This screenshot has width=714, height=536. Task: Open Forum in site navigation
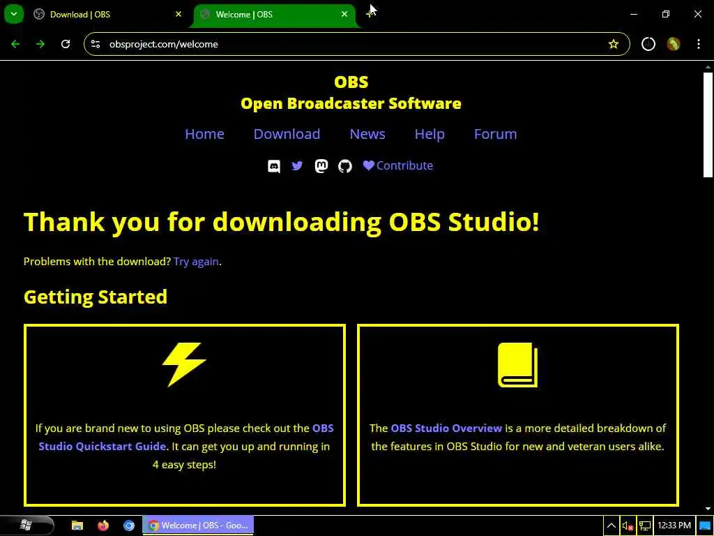click(x=496, y=134)
